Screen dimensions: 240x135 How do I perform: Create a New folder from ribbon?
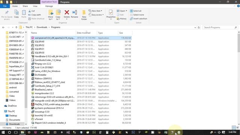pos(84,15)
